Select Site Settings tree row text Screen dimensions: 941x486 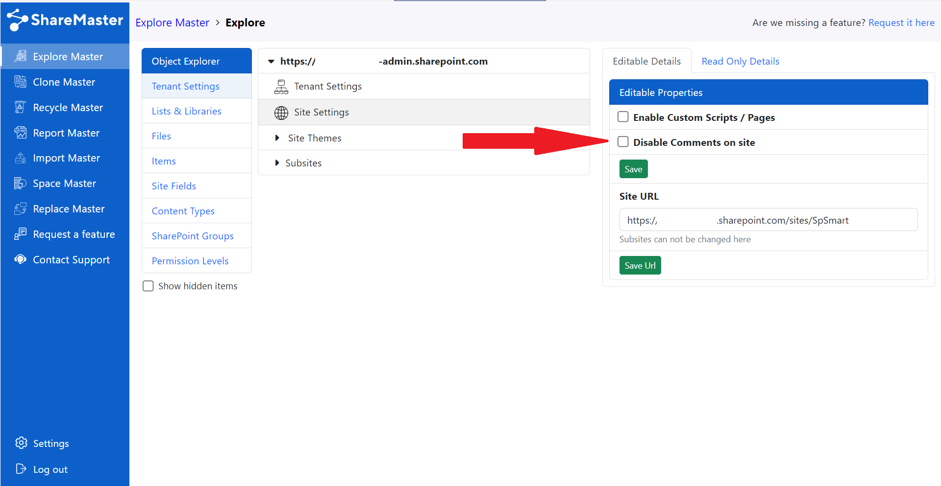pyautogui.click(x=322, y=112)
